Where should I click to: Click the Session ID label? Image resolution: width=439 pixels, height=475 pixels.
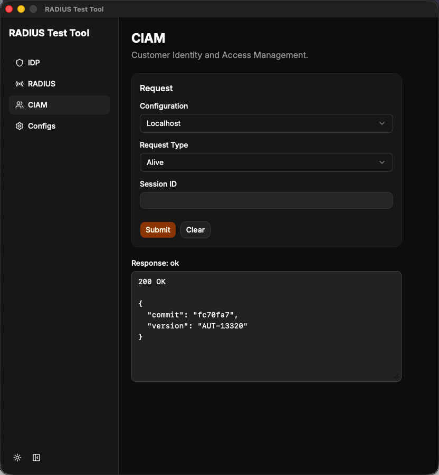(x=158, y=184)
